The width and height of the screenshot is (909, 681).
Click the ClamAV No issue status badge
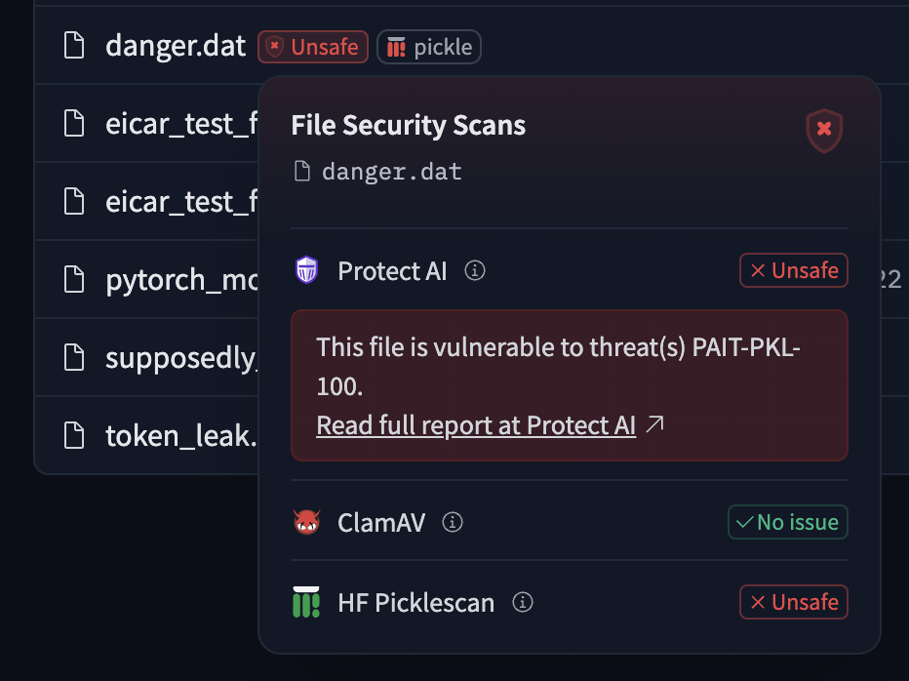pos(788,522)
